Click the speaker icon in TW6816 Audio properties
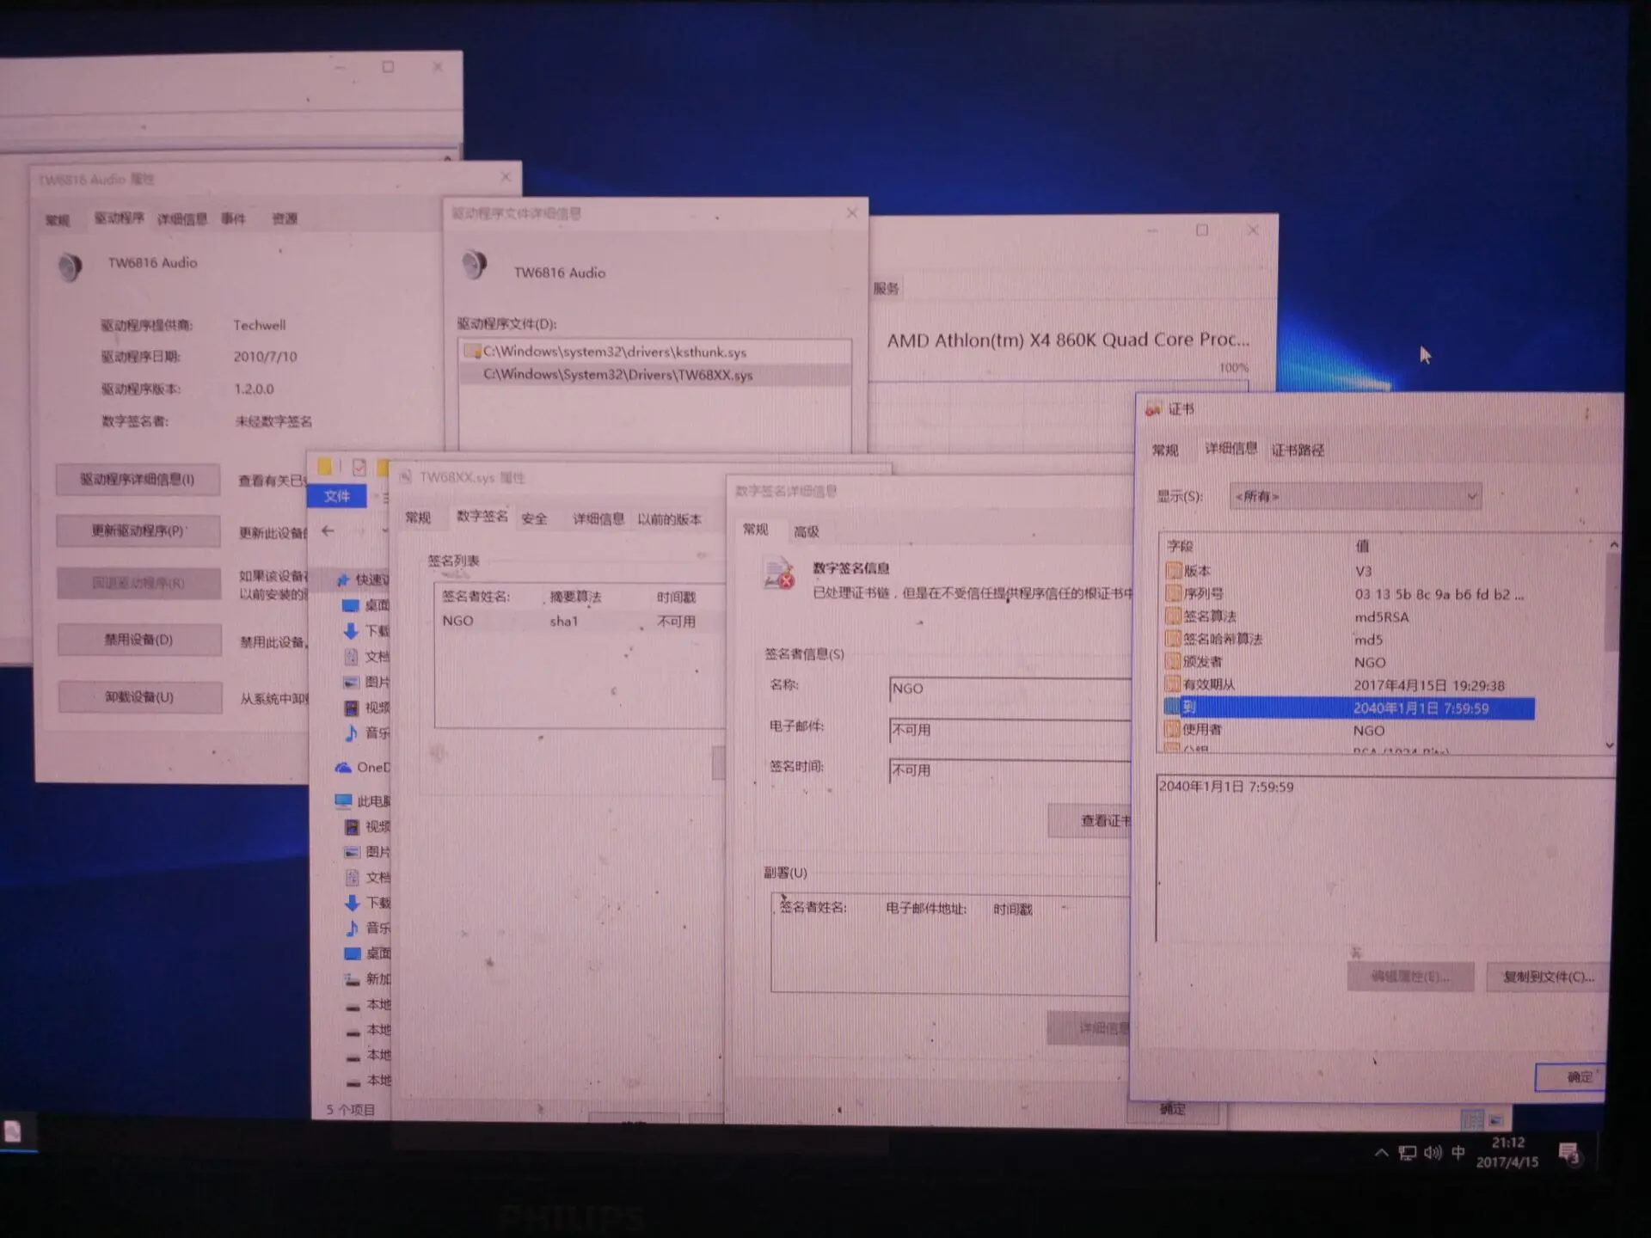 click(70, 267)
